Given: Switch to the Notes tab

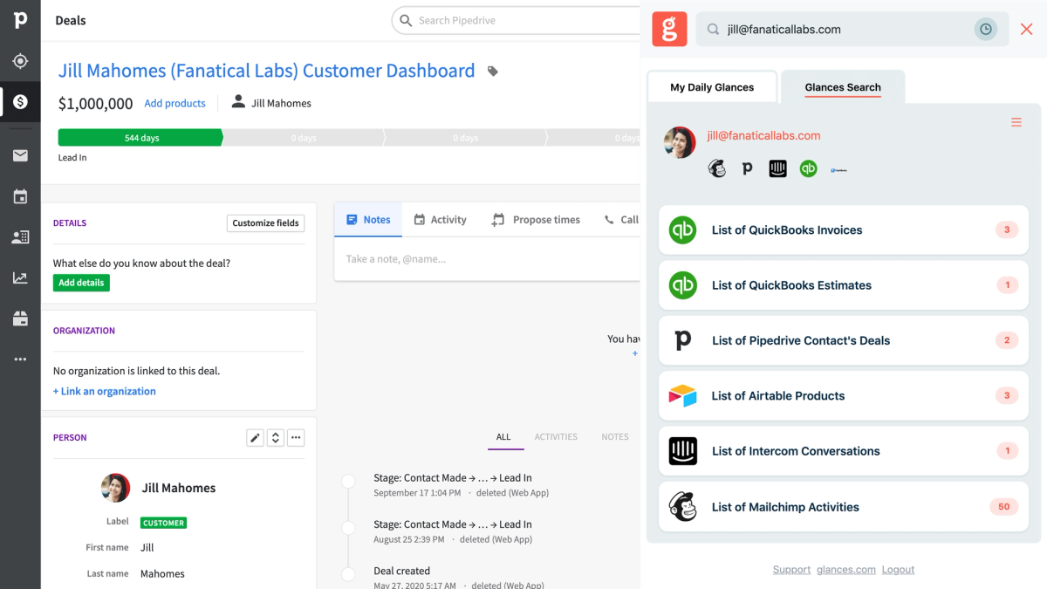Looking at the screenshot, I should coord(368,220).
